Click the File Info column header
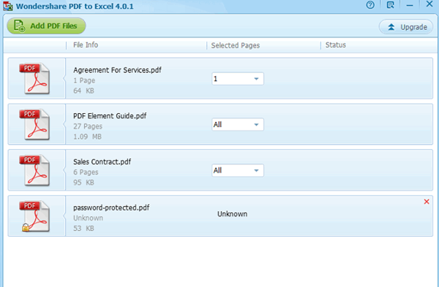The image size is (439, 287). click(86, 45)
